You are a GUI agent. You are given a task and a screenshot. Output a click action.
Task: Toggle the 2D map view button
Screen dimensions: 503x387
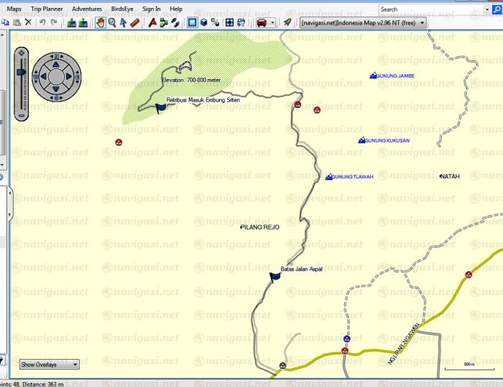click(193, 22)
